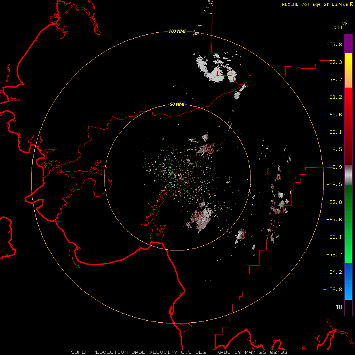The width and height of the screenshot is (355, 355).
Task: Click the -94.2 velocity scale value
Action: [334, 272]
